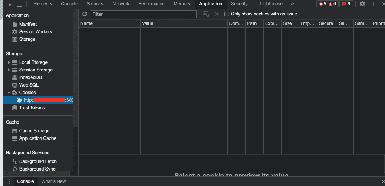Click the warnings count badge showing 6
385x186 pixels.
click(x=332, y=4)
